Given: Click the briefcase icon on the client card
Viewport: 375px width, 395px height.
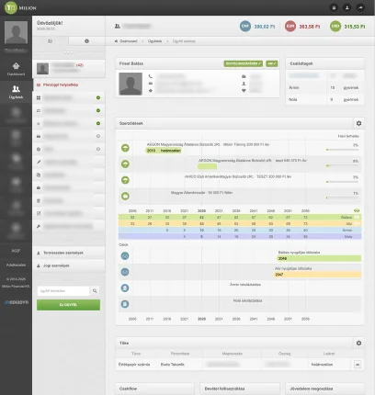Looking at the screenshot, I should [244, 76].
